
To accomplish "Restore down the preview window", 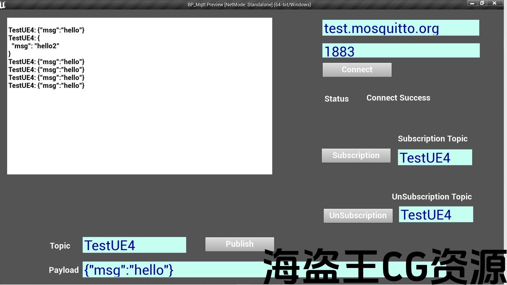I will point(482,3).
